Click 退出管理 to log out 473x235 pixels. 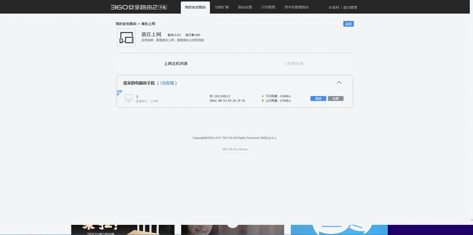coord(350,7)
